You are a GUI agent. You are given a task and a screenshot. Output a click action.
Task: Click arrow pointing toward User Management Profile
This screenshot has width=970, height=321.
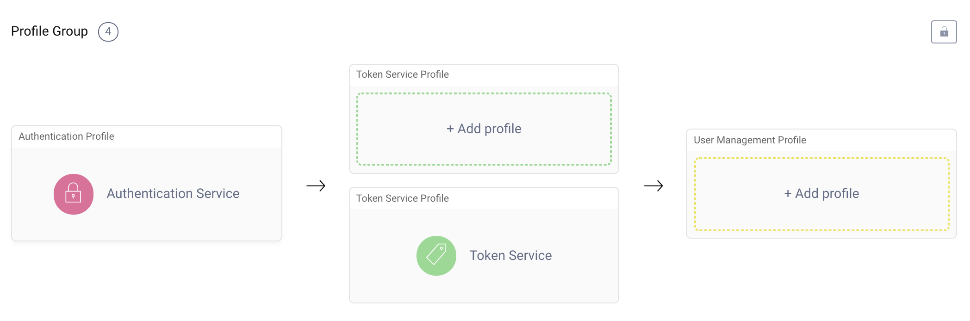pyautogui.click(x=653, y=186)
